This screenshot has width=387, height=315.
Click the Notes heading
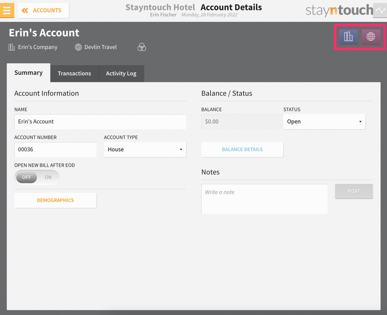pyautogui.click(x=210, y=172)
